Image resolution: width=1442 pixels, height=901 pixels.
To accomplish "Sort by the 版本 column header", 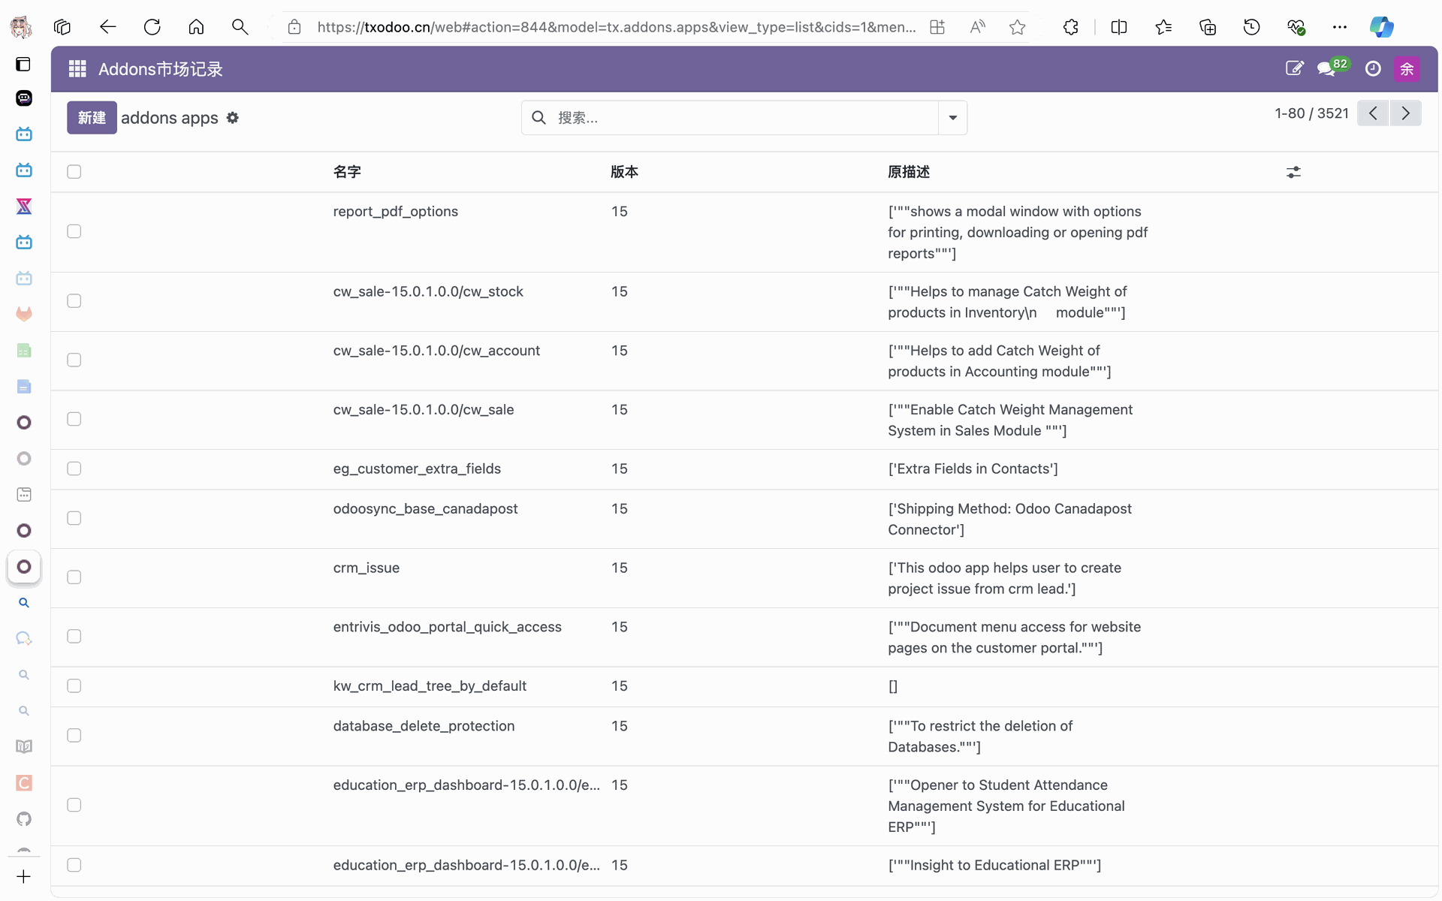I will [x=624, y=172].
